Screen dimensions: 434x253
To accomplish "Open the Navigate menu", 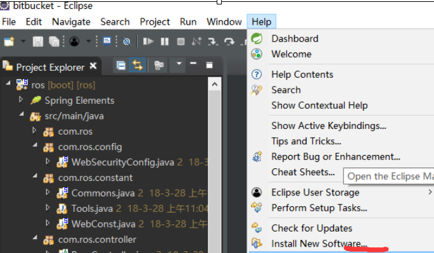I will click(x=71, y=22).
